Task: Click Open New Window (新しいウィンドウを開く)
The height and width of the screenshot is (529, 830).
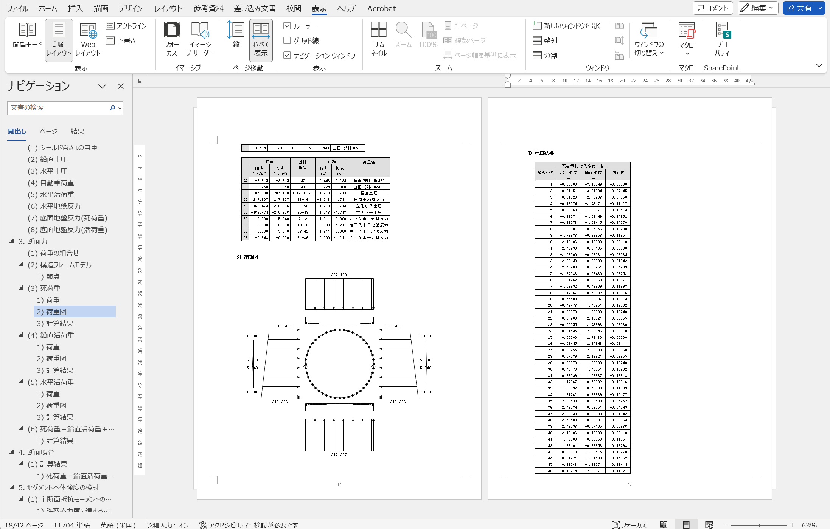Action: [566, 26]
